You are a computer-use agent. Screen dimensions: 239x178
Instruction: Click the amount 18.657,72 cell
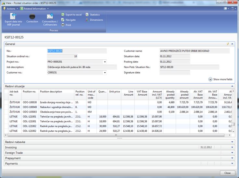pos(156,126)
